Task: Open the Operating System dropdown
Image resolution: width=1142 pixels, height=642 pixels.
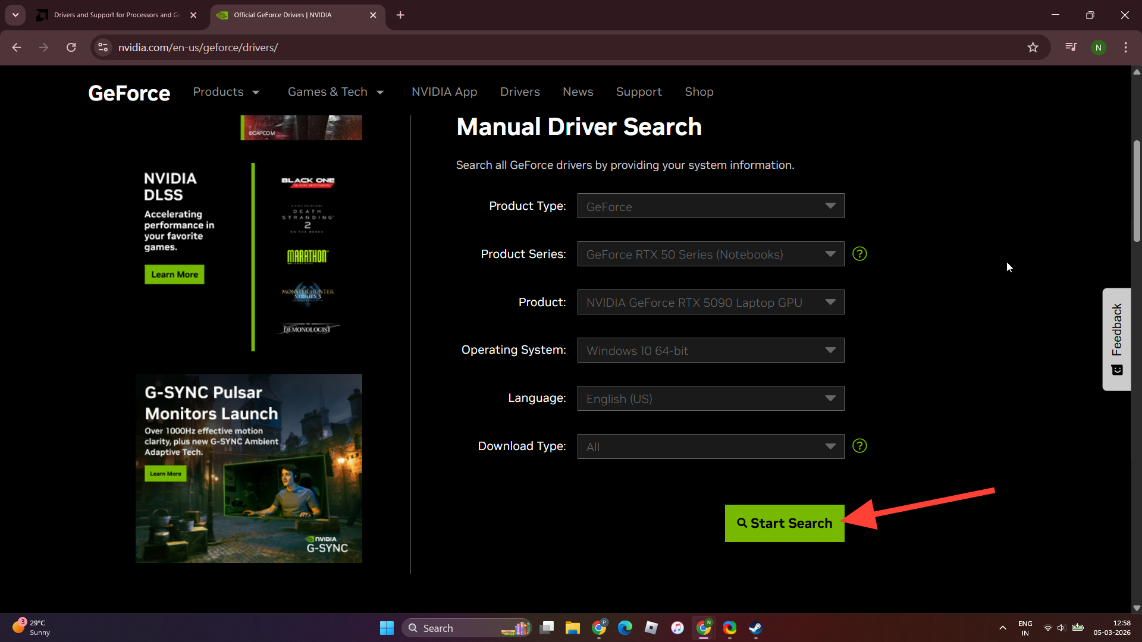Action: click(710, 351)
